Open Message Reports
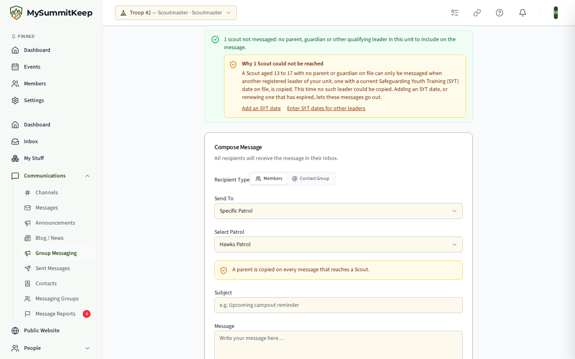This screenshot has height=359, width=575. point(57,314)
